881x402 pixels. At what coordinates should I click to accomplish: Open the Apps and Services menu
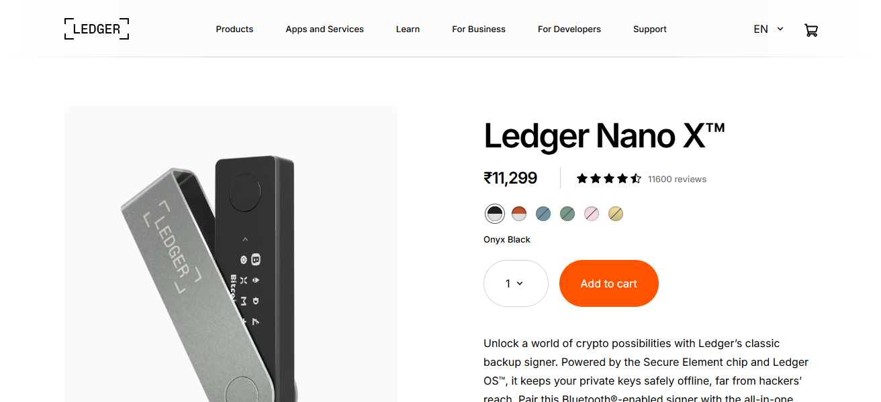[324, 29]
